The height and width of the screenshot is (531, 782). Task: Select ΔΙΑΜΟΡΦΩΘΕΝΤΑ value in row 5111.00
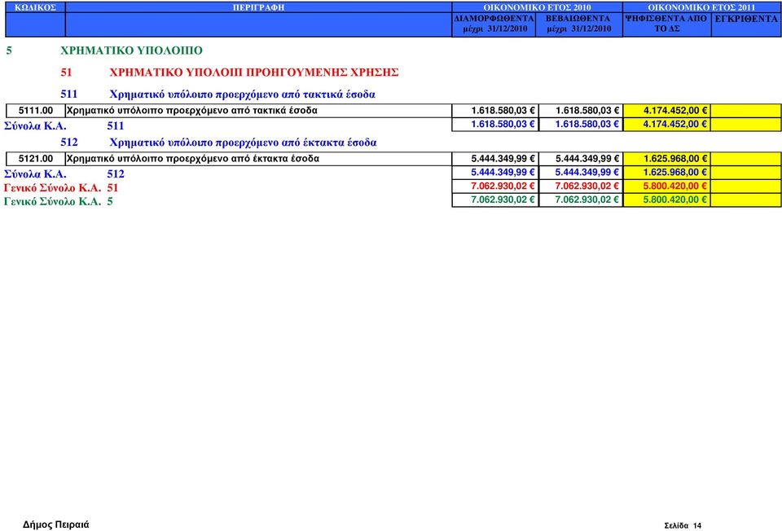[x=495, y=111]
